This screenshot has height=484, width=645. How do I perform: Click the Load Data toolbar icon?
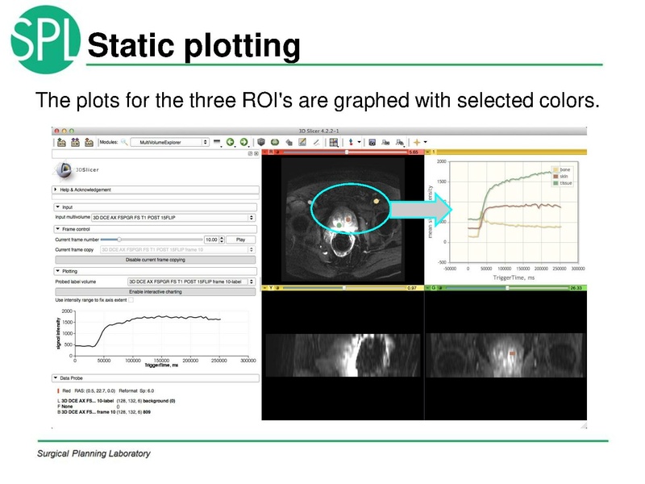tap(60, 142)
